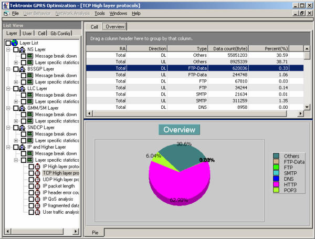
Task: Collapse the SNDCP Layer tree node
Action: [8, 128]
